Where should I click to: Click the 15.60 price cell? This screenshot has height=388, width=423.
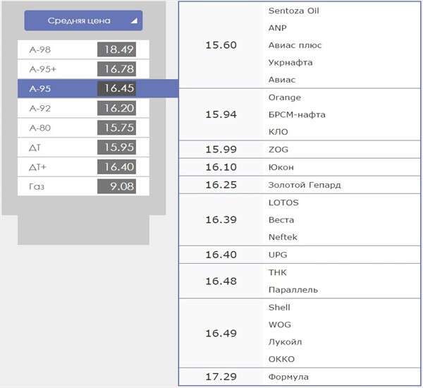click(x=221, y=45)
